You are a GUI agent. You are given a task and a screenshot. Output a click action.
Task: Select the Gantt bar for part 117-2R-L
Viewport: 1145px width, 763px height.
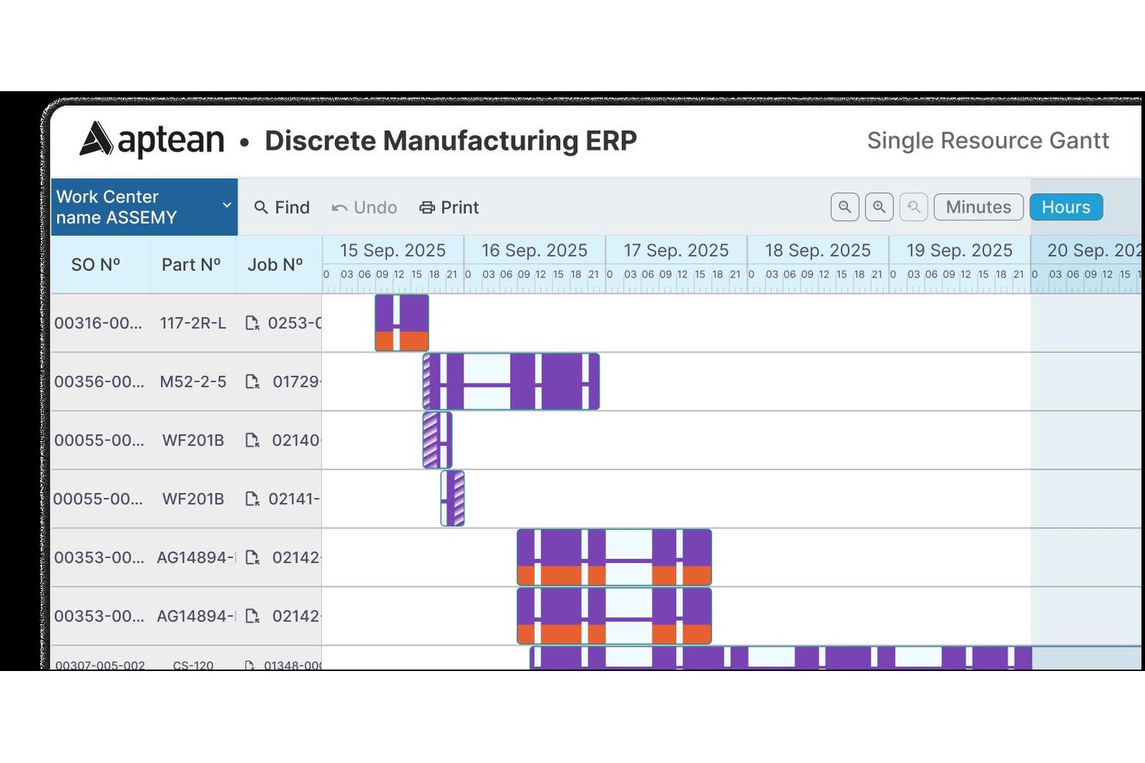tap(402, 322)
